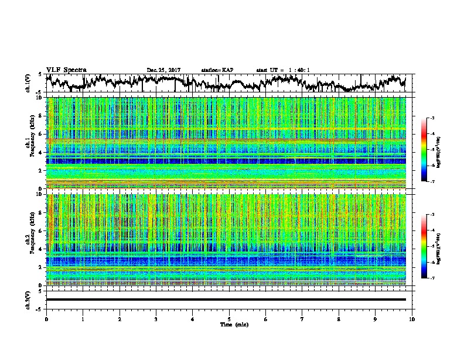Image resolution: width=464 pixels, height=358 pixels.
Task: Click inside the ch.1 spectrogram panel
Action: 226,143
